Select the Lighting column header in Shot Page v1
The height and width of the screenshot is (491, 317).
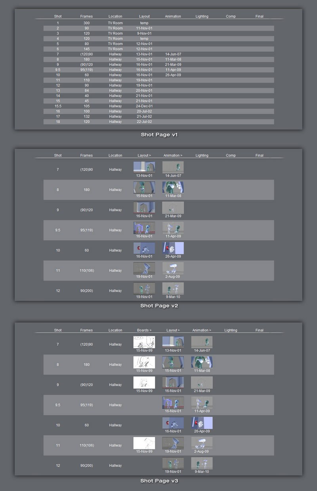[x=202, y=17]
